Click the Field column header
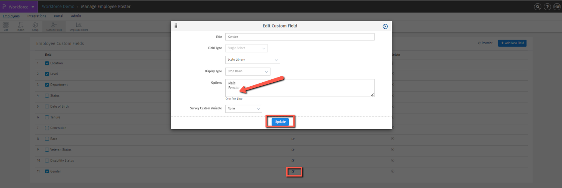 point(48,55)
